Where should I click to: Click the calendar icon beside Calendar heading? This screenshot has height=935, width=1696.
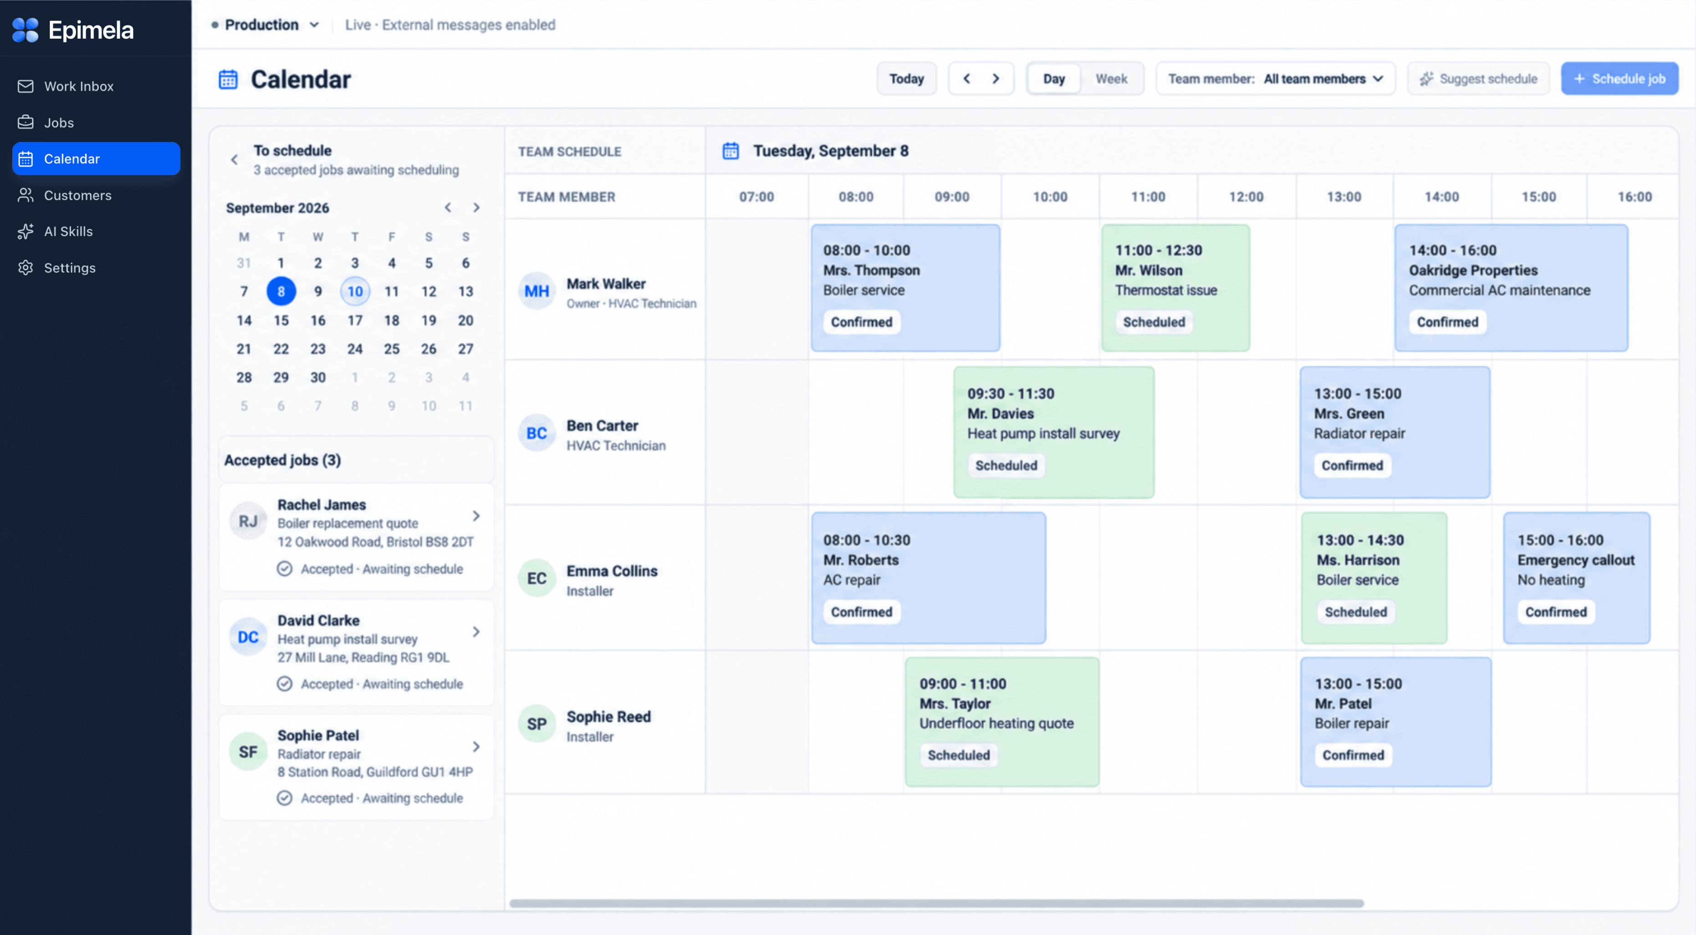(x=228, y=79)
